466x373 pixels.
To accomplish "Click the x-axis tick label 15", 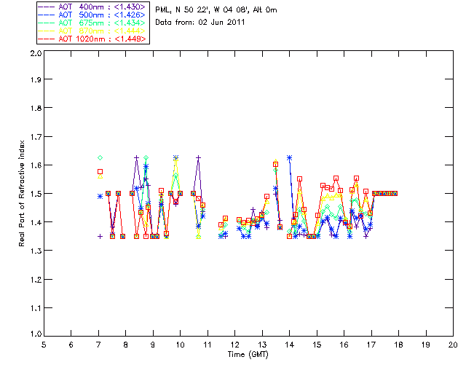I will 317,345.
